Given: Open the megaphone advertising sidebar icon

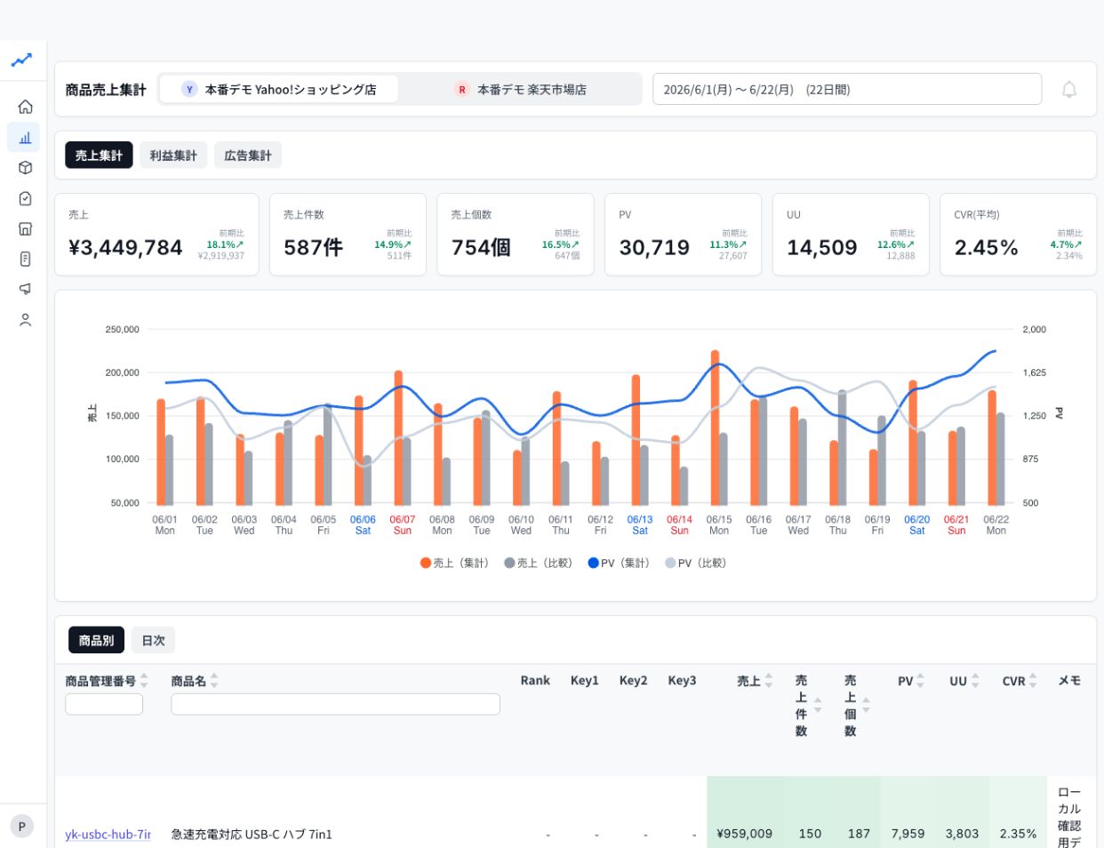Looking at the screenshot, I should pos(25,289).
